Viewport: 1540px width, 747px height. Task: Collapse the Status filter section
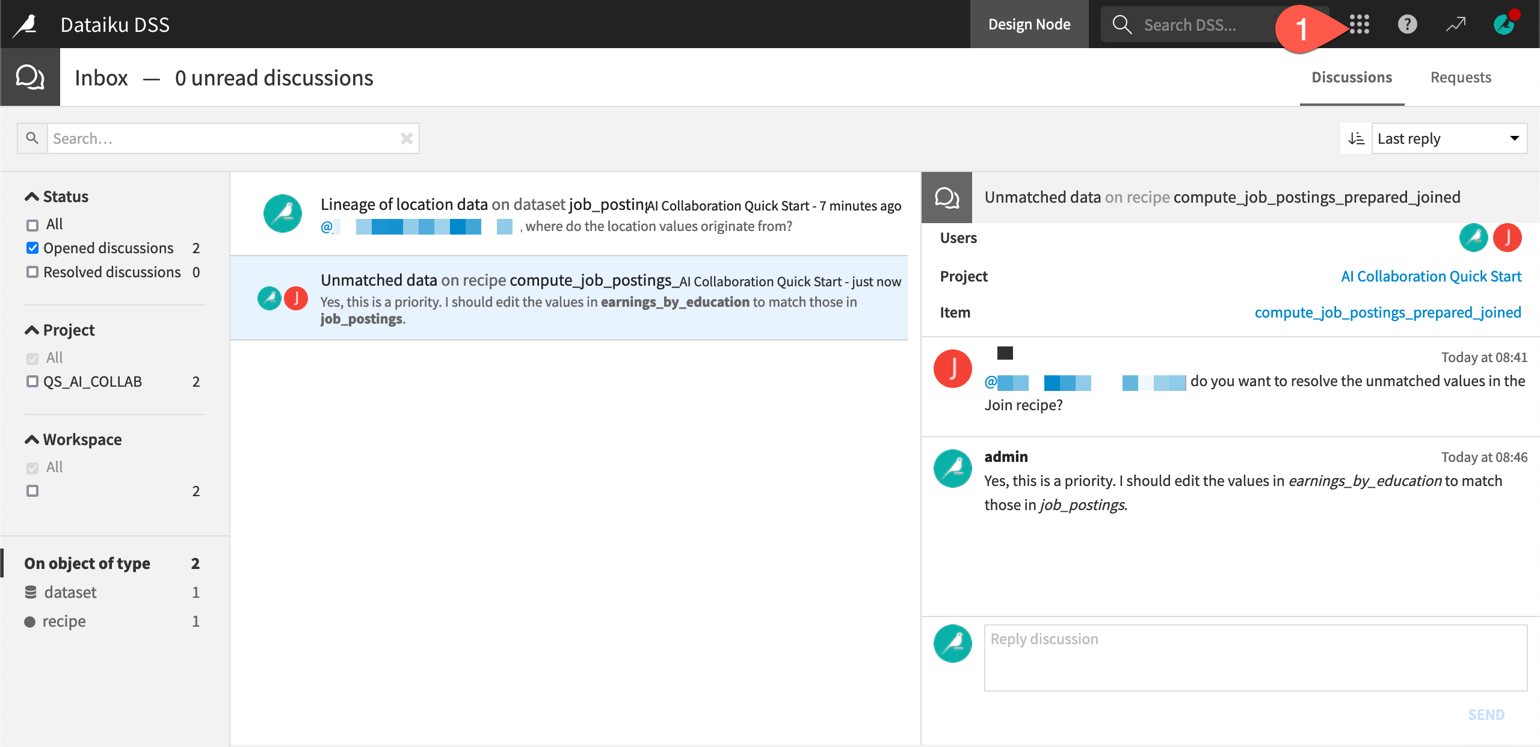(x=31, y=195)
